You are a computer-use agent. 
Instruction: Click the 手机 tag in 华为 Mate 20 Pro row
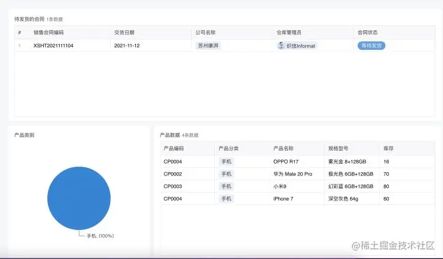226,174
